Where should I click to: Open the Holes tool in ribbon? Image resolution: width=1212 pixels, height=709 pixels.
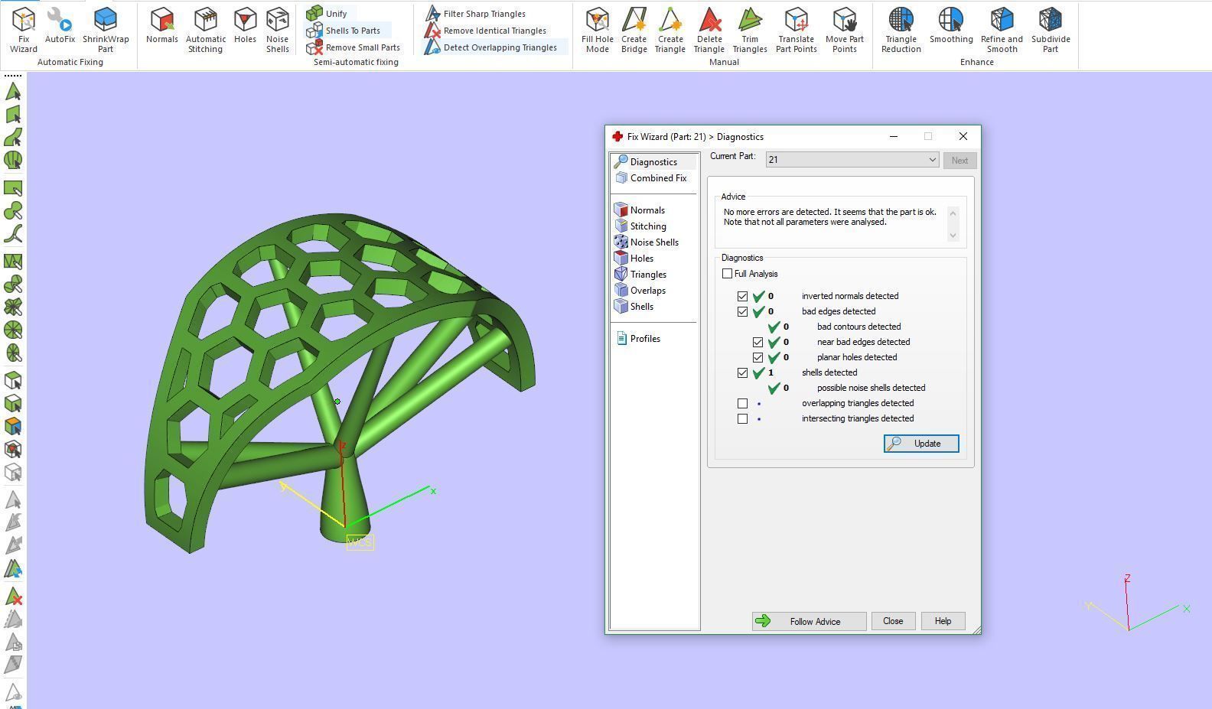(x=245, y=26)
